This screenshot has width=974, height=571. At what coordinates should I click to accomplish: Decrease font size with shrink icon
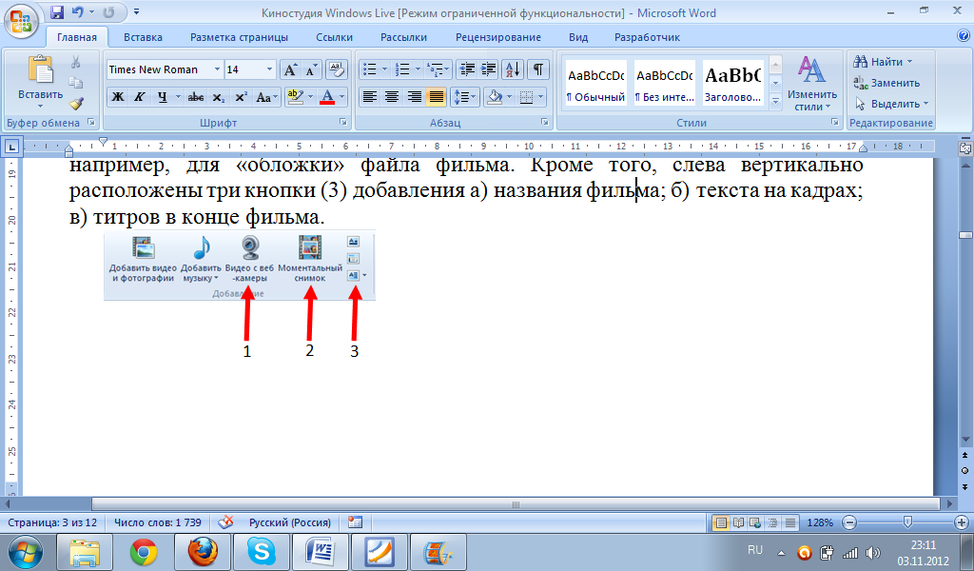pyautogui.click(x=311, y=69)
